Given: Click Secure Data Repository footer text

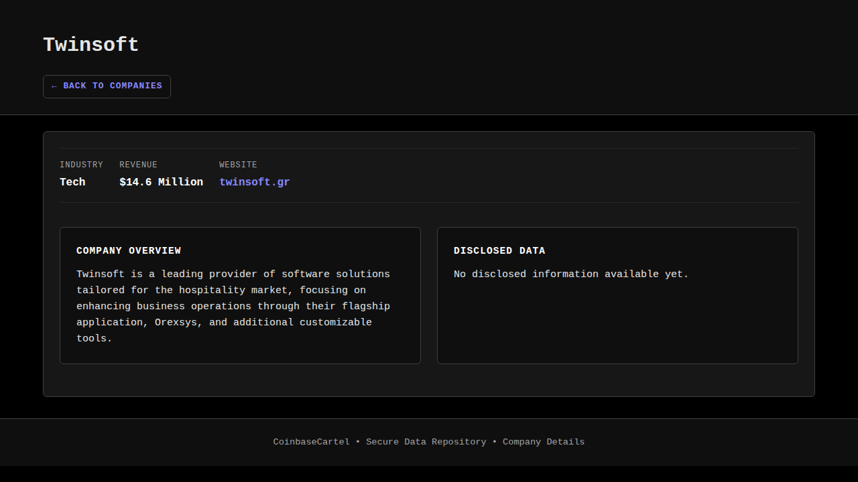Looking at the screenshot, I should [x=426, y=442].
